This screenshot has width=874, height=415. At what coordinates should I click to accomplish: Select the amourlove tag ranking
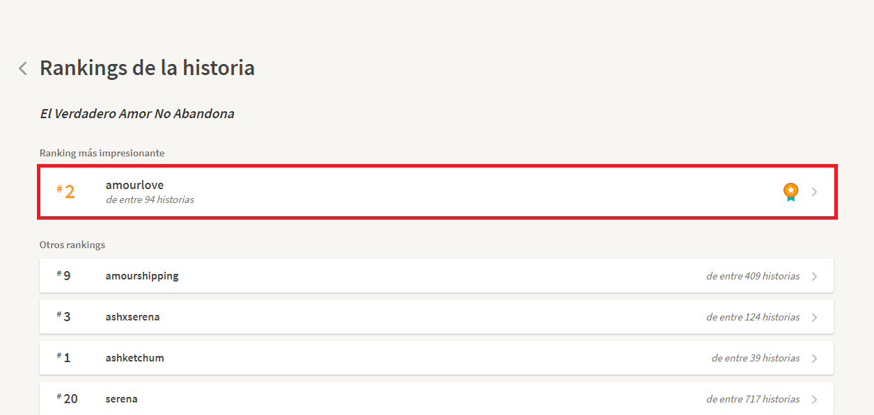[x=134, y=185]
